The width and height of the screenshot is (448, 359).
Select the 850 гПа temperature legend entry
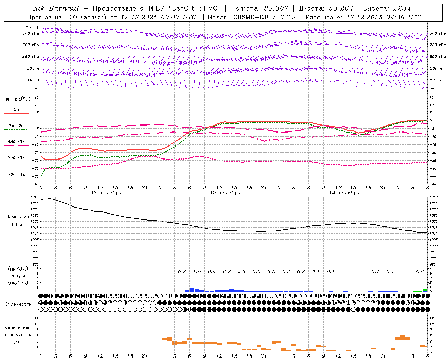16,142
